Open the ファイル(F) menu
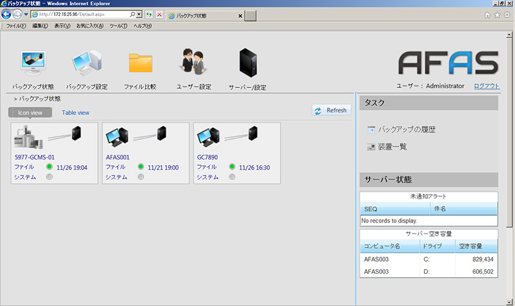Screen dimensions: 515x306 [x=16, y=26]
